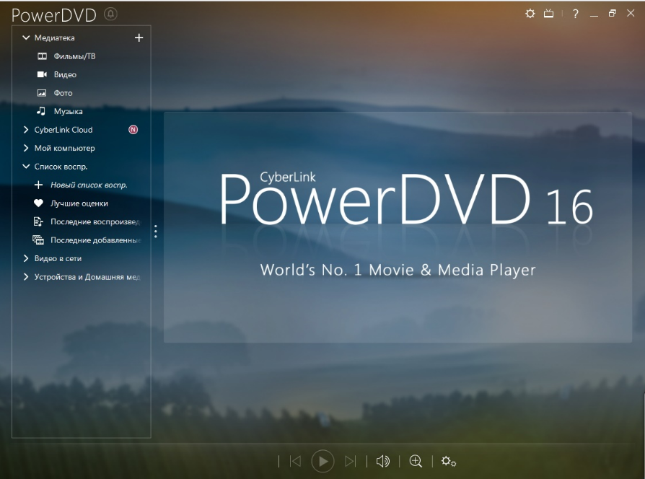Skip to next track

pyautogui.click(x=351, y=461)
